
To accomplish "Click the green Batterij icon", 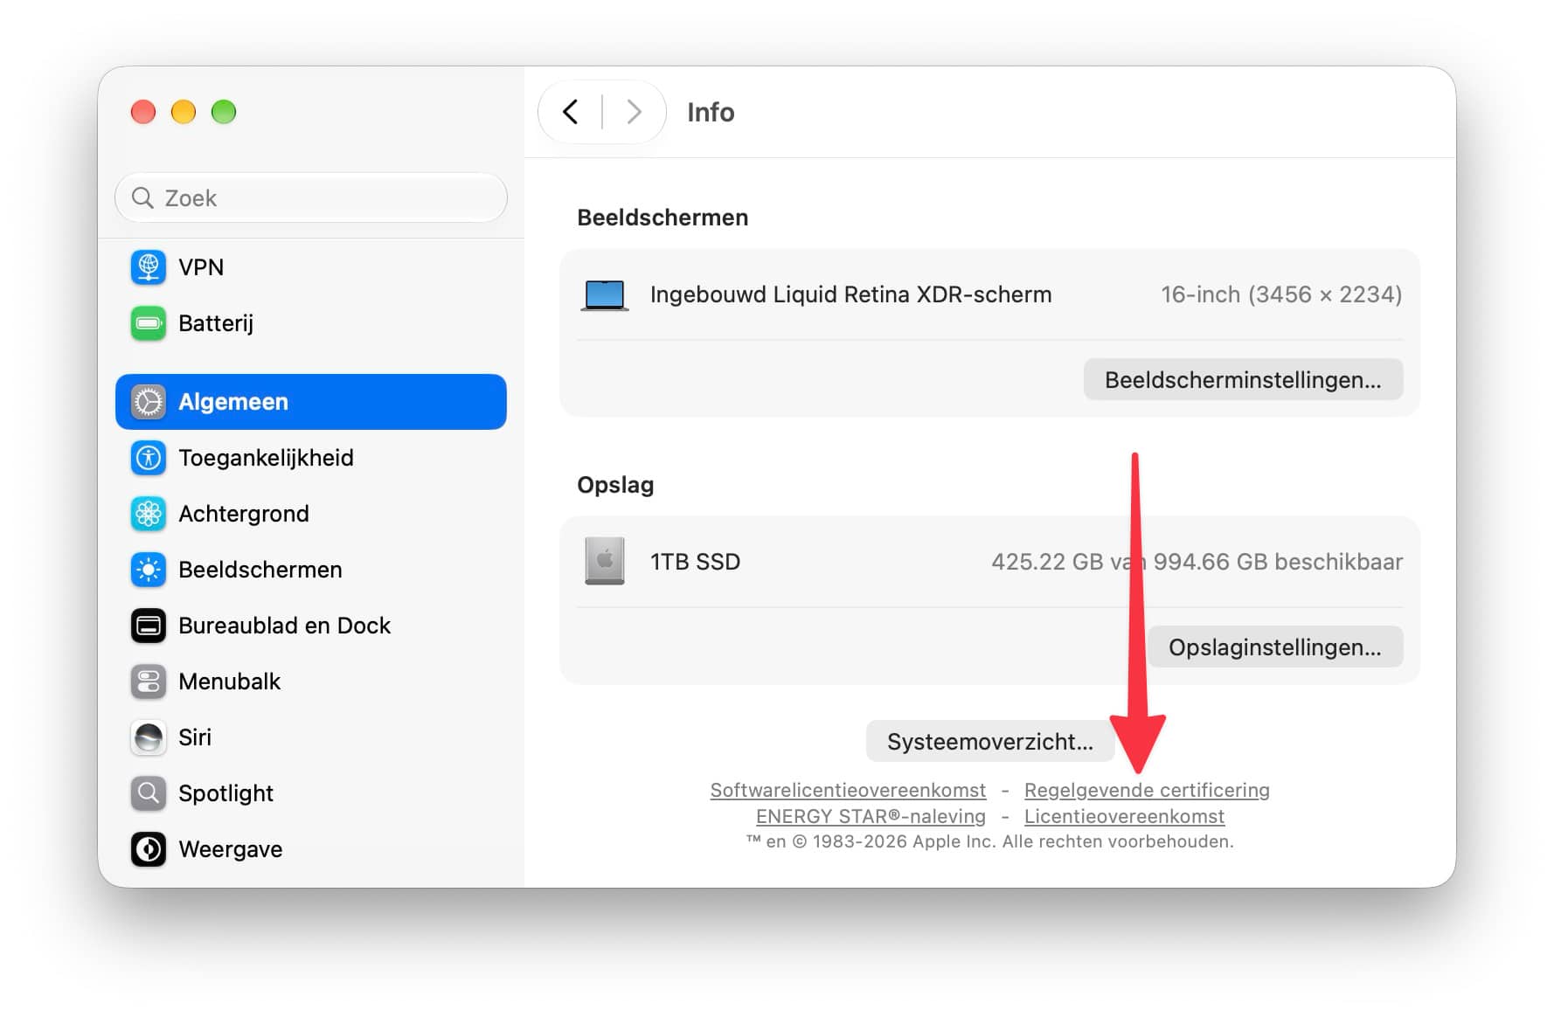I will coord(149,323).
